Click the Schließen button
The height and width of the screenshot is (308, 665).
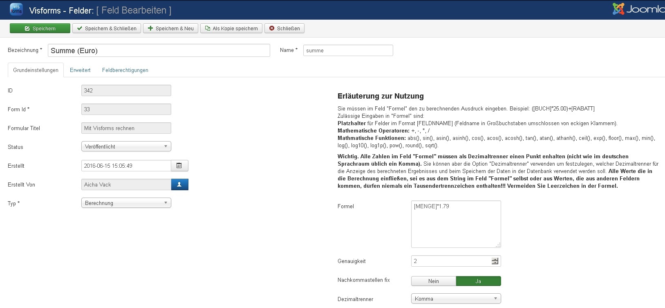tap(284, 28)
